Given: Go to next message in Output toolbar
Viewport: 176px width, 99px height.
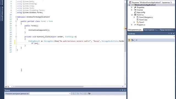Looking at the screenshot, I should [x=81, y=94].
